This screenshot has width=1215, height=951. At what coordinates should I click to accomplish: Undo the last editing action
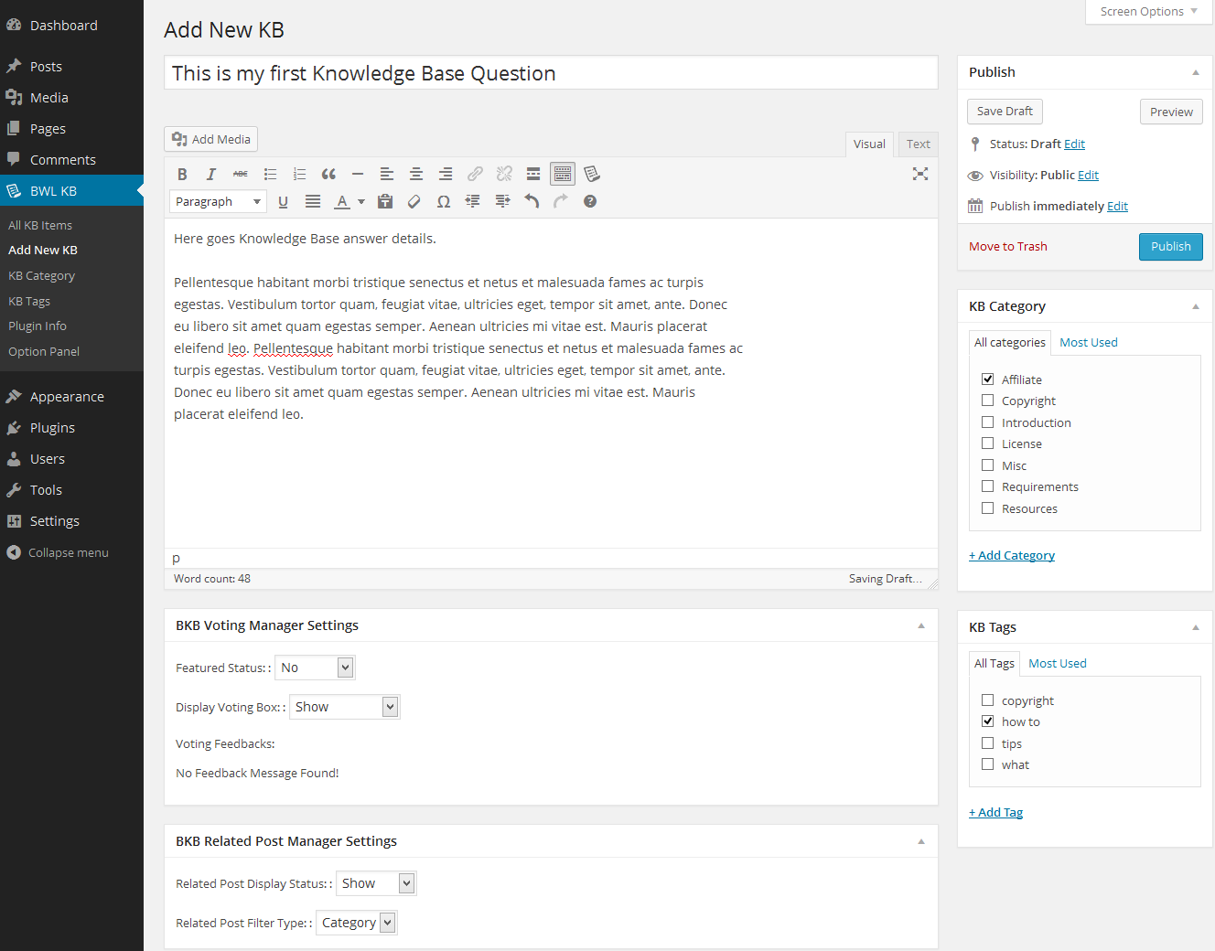tap(532, 201)
